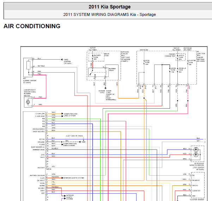
Task: Click the "GROUND" pin label
Action: [x=41, y=142]
